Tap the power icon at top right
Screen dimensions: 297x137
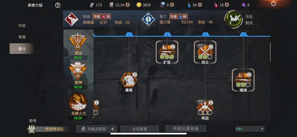click(x=274, y=3)
